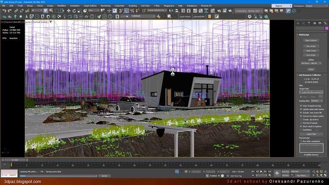Choose Rectangular Selection Region icon
329x185 pixels.
(x=57, y=11)
